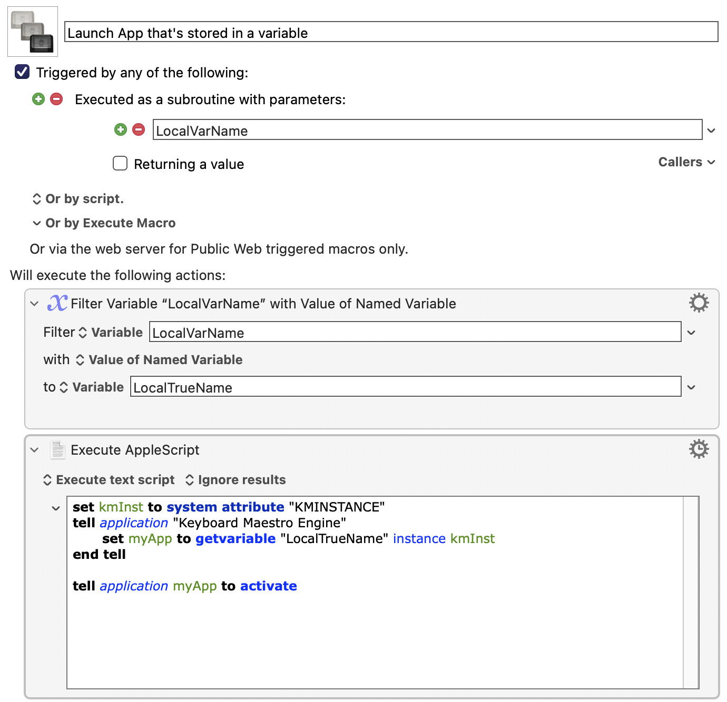Enable the Returning a value checkbox
The height and width of the screenshot is (702, 727).
[x=120, y=163]
